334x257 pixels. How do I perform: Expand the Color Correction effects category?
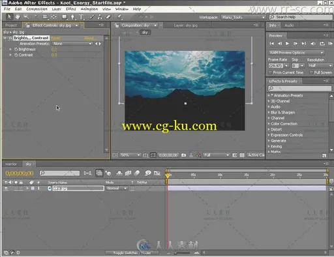pyautogui.click(x=269, y=124)
